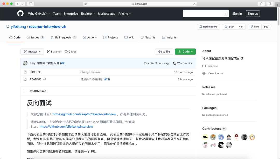Open the Contributors heading link
Viewport: 280px width, 159px height.
[x=212, y=128]
